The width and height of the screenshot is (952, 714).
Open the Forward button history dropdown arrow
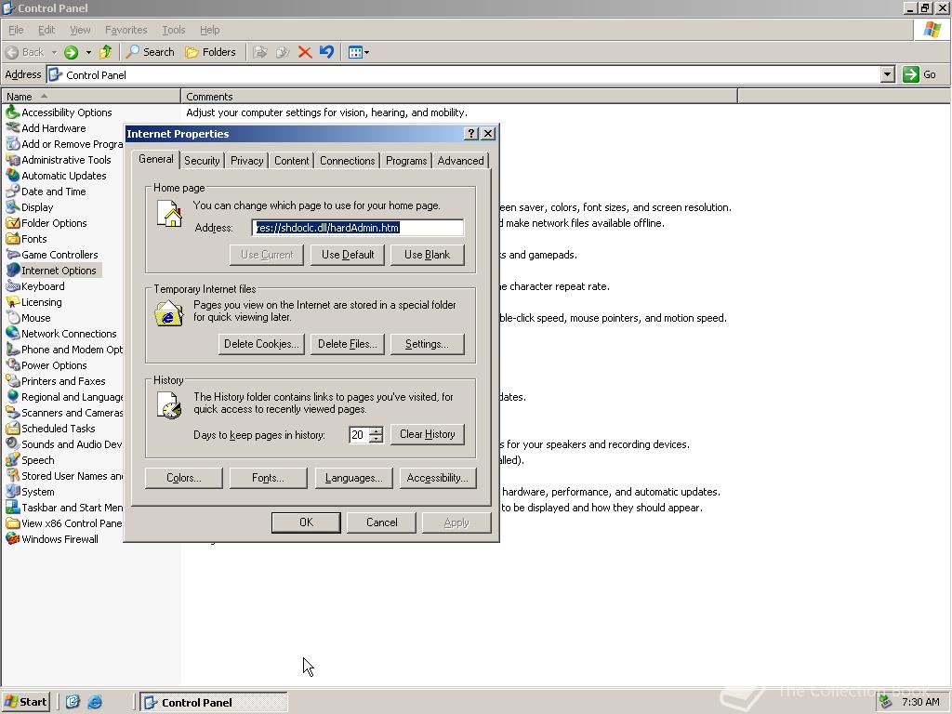88,52
